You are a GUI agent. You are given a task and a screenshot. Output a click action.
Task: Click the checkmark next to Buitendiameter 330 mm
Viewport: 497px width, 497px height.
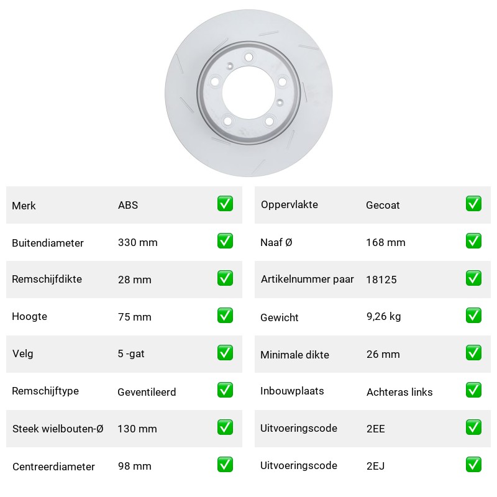225,241
